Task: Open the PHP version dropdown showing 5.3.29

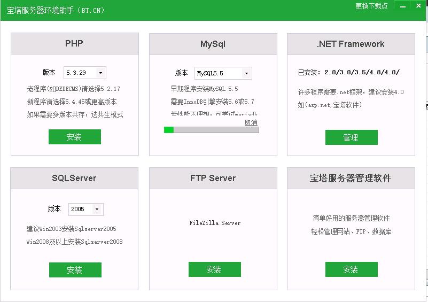Action: point(85,73)
